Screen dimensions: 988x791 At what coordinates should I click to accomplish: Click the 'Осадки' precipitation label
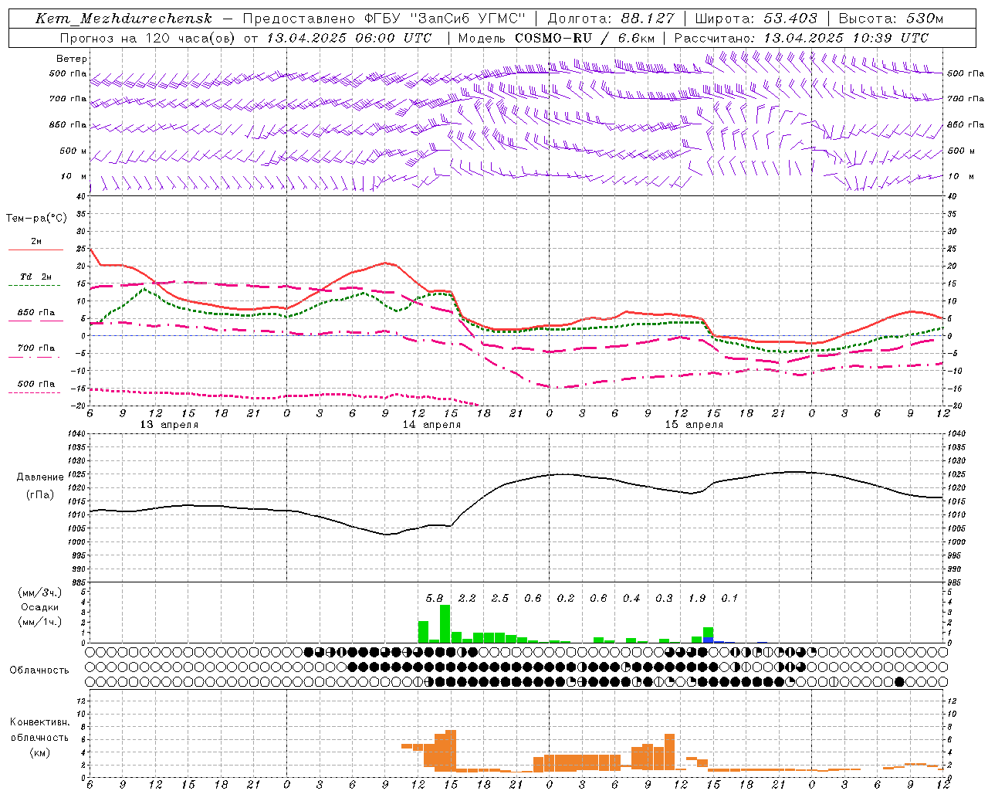pos(40,607)
